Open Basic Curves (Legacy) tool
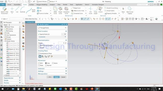This screenshot has height=91, width=163. [x=130, y=10]
